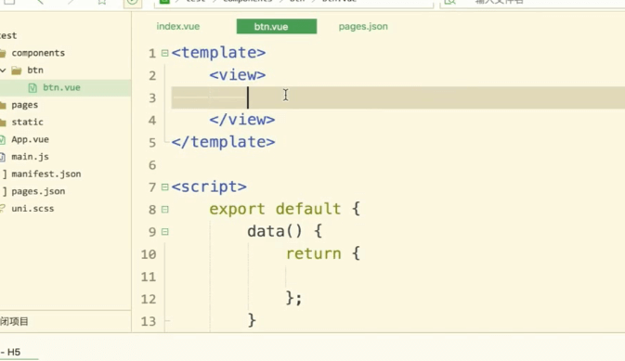Click the 'export' keyword on line 8
625x361 pixels.
click(237, 209)
